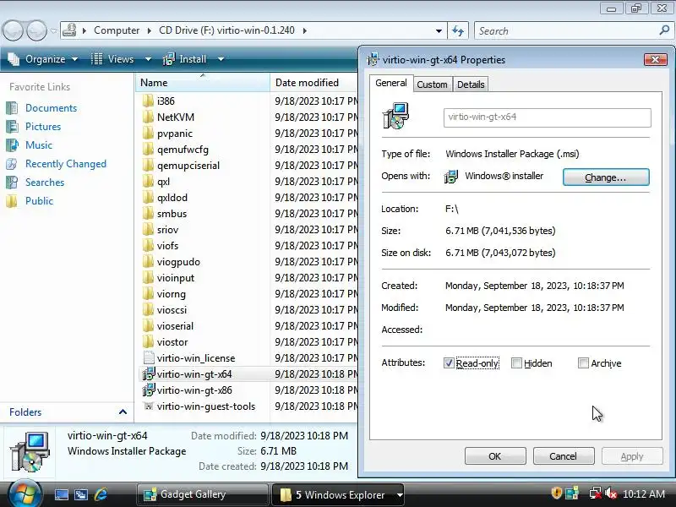Viewport: 676px width, 507px height.
Task: Switch to the Details tab
Action: pyautogui.click(x=471, y=84)
